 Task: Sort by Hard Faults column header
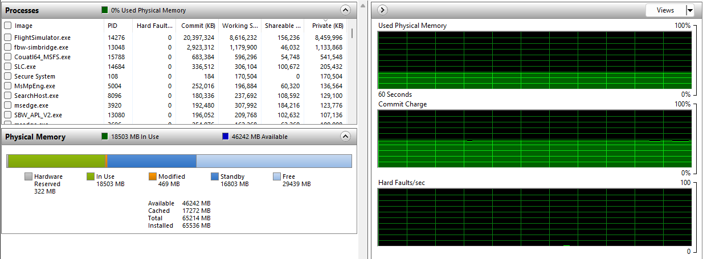[154, 26]
